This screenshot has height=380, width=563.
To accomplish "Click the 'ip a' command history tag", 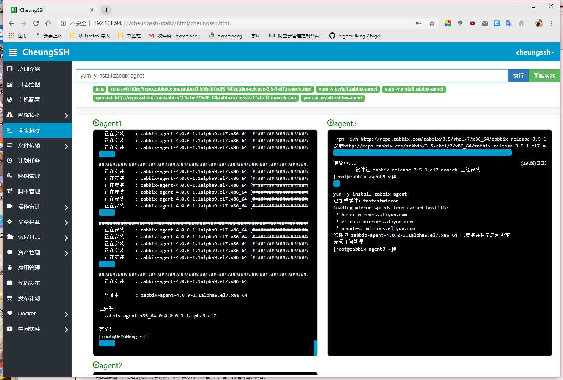I will point(99,89).
